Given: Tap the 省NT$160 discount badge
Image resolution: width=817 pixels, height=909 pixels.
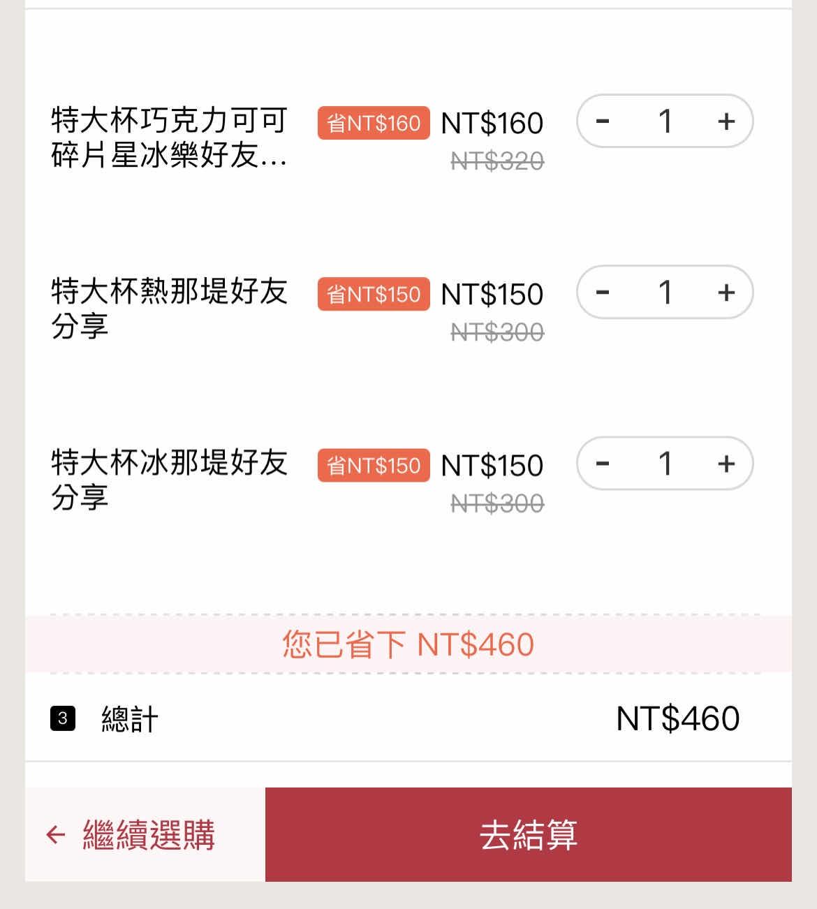Looking at the screenshot, I should coord(374,124).
